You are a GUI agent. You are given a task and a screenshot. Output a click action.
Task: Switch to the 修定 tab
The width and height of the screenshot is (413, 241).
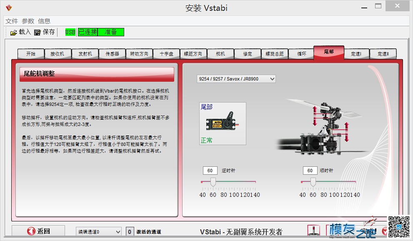point(248,54)
